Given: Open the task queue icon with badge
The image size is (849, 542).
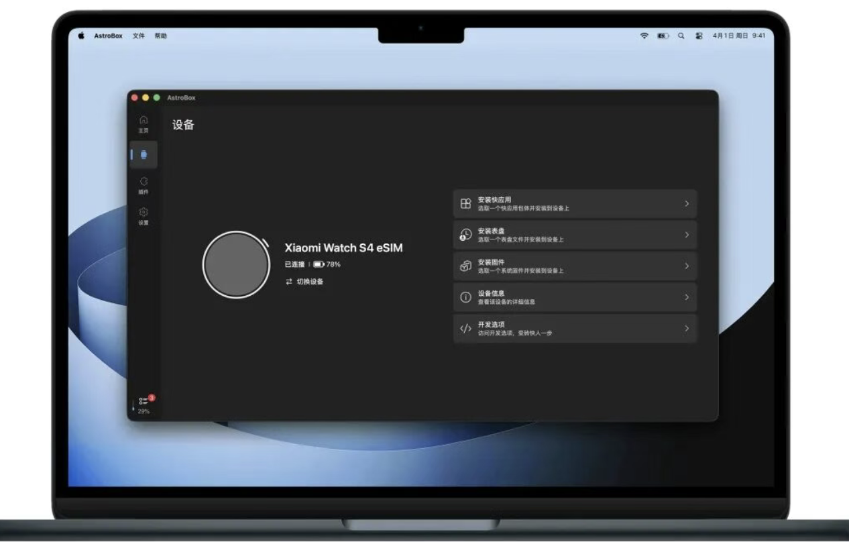Looking at the screenshot, I should (144, 401).
